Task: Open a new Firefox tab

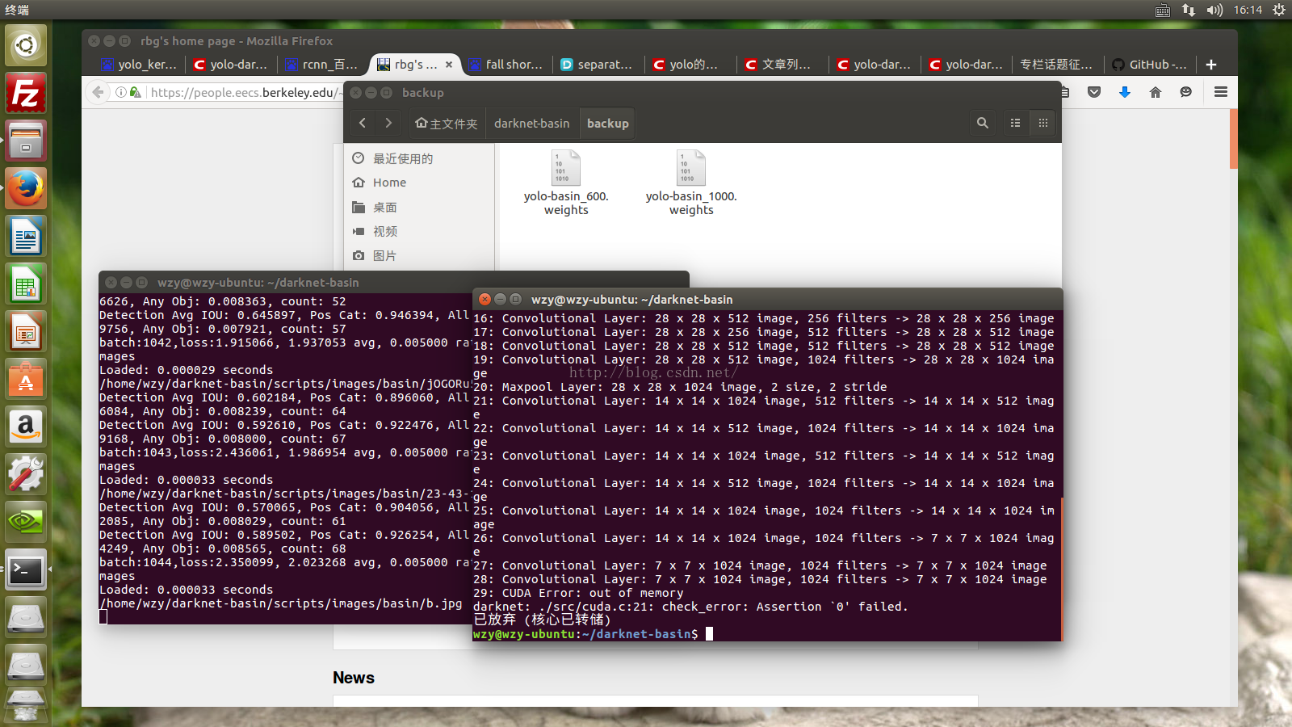Action: coord(1210,65)
